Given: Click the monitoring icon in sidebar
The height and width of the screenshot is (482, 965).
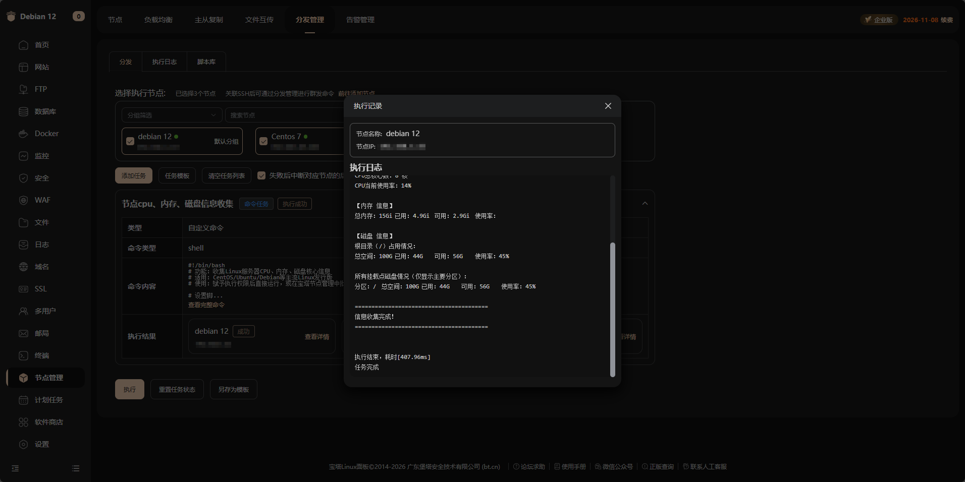Looking at the screenshot, I should (x=23, y=156).
